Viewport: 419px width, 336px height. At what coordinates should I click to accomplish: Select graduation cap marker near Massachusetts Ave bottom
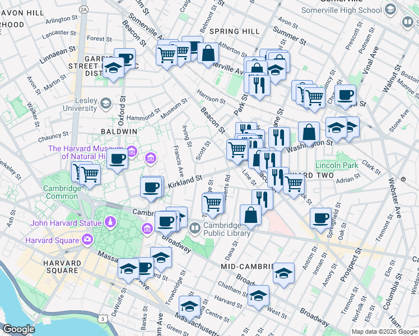coord(189,306)
